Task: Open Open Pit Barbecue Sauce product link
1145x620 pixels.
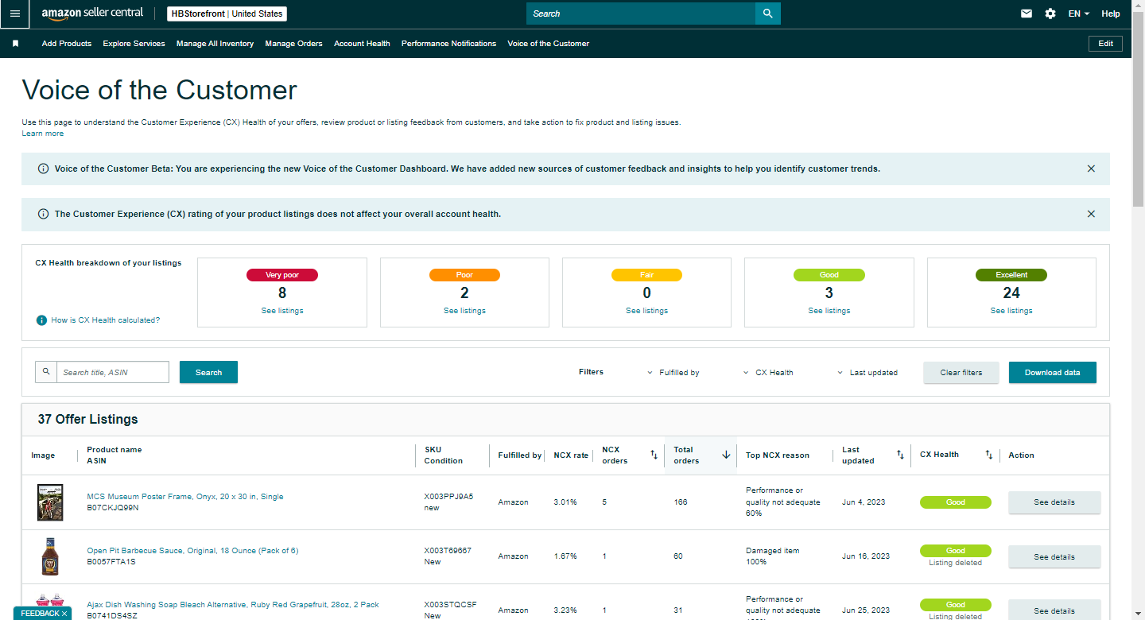Action: (x=192, y=551)
